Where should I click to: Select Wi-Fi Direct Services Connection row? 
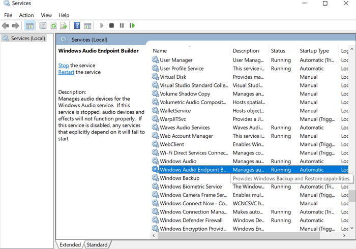(250, 152)
